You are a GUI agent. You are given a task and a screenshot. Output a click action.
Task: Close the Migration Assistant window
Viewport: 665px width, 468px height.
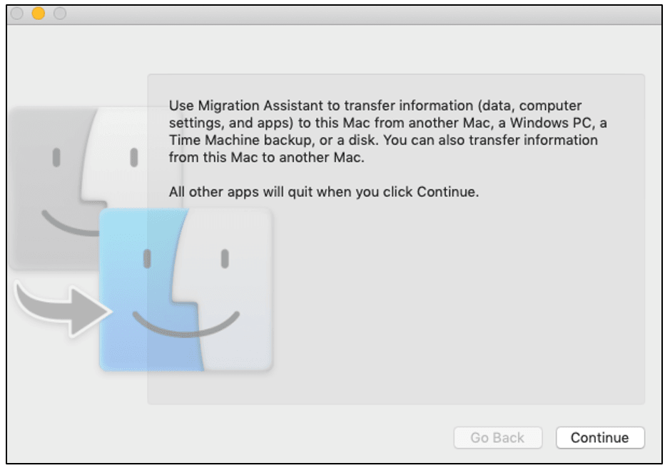[17, 14]
